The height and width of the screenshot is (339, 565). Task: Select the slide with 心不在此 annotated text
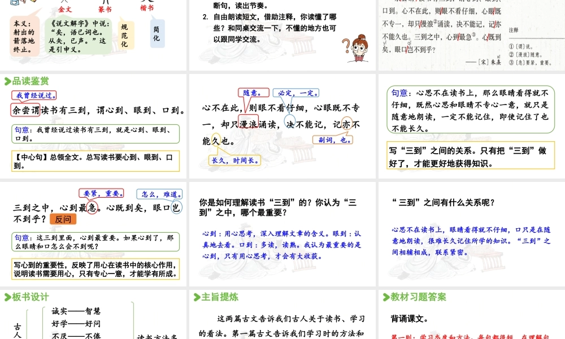(x=282, y=126)
